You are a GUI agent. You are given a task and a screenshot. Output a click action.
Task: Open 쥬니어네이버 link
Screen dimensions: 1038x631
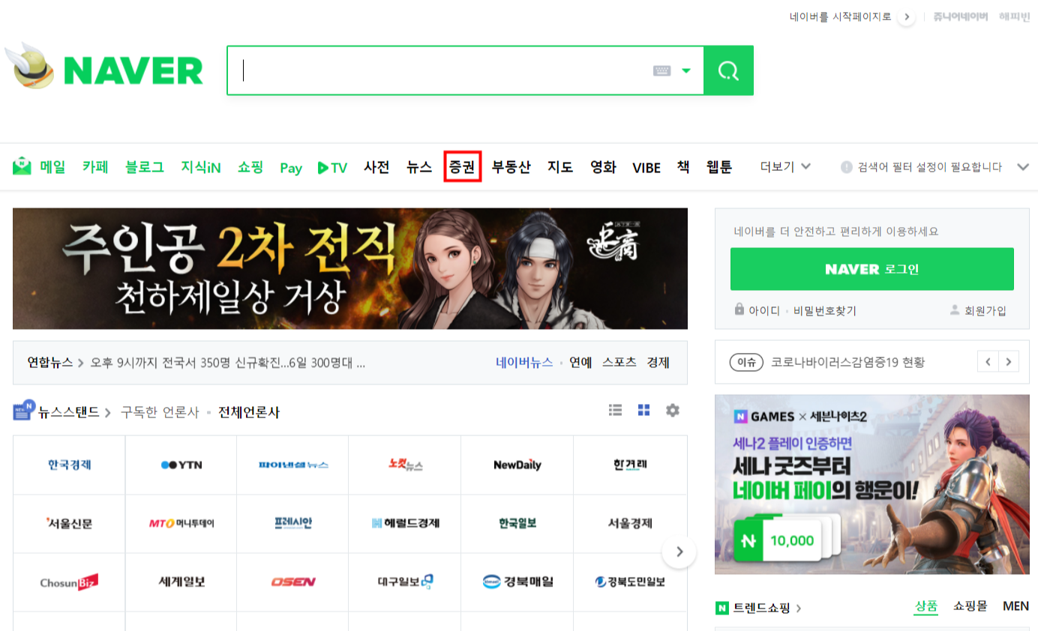(961, 16)
